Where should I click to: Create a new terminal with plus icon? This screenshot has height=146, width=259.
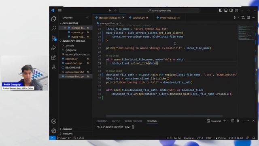tap(225, 121)
